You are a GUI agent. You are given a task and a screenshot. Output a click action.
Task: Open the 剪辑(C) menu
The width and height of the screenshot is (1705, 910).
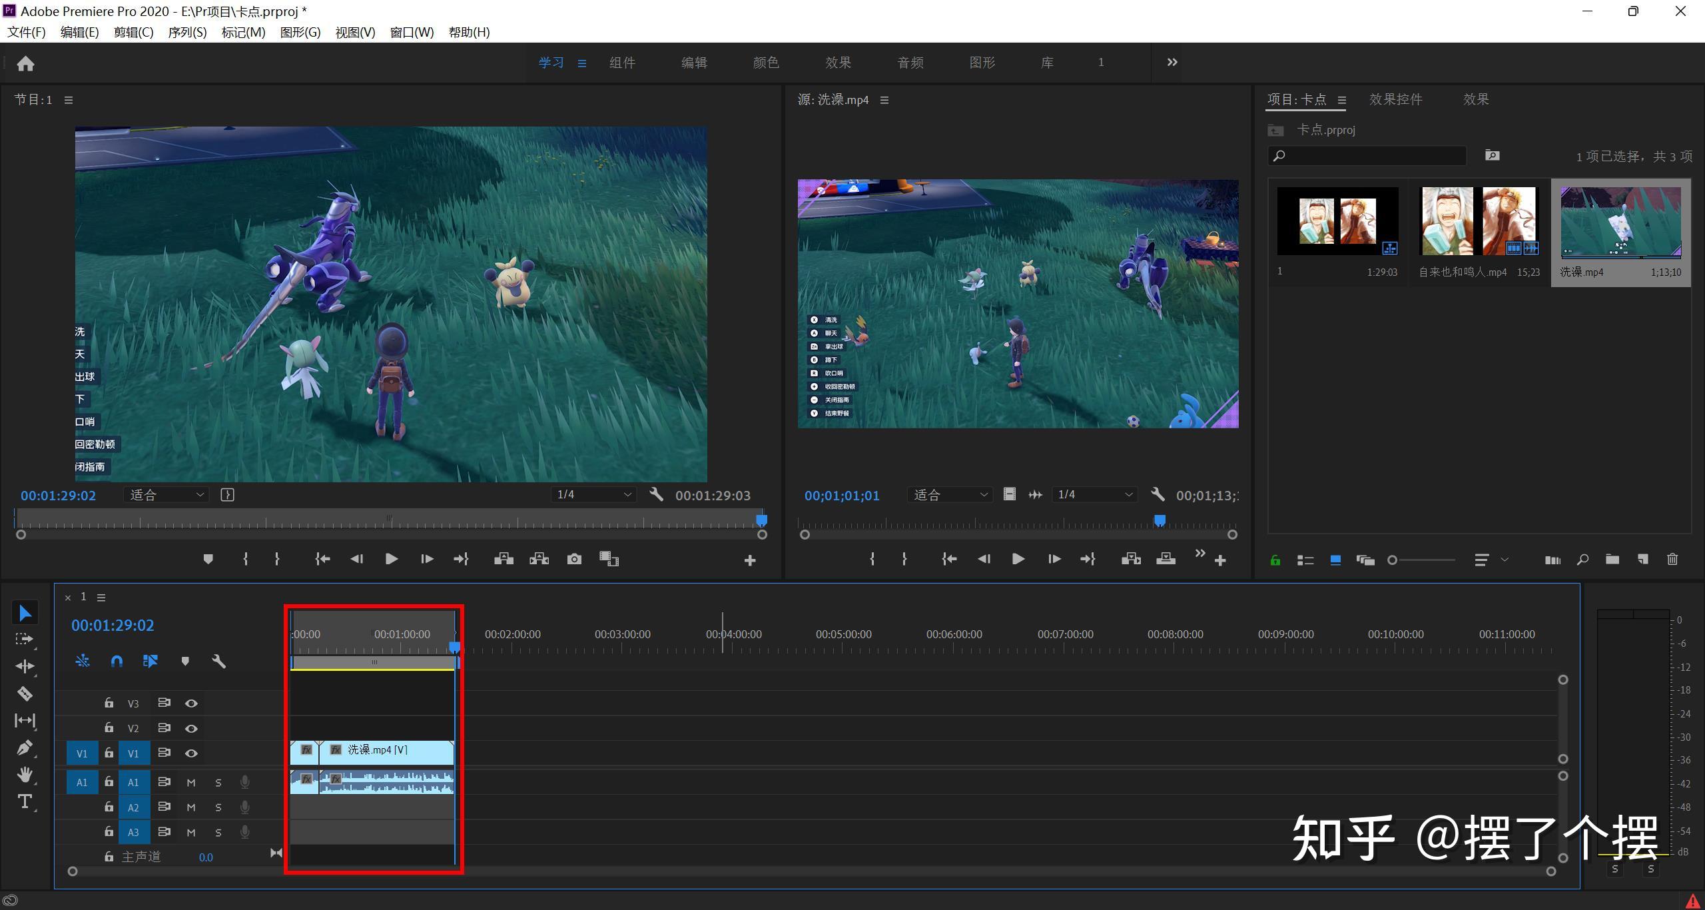coord(133,32)
